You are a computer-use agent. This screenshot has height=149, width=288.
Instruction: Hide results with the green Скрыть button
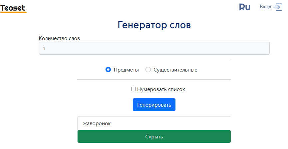pyautogui.click(x=154, y=136)
